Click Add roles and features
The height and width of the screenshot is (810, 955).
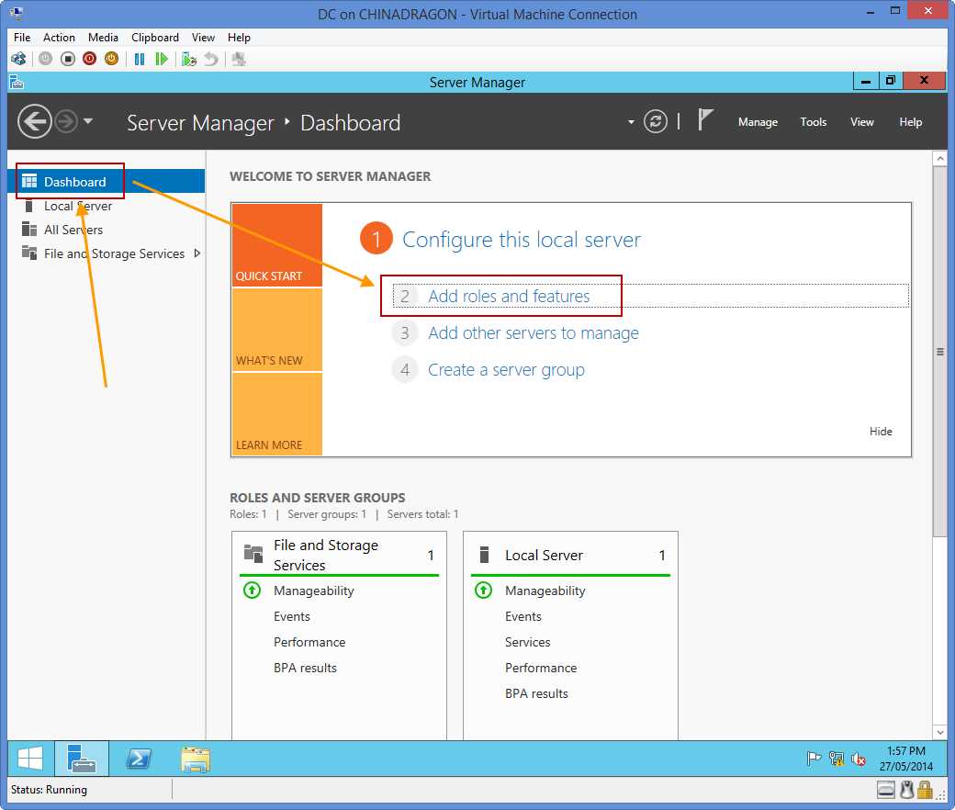tap(509, 297)
